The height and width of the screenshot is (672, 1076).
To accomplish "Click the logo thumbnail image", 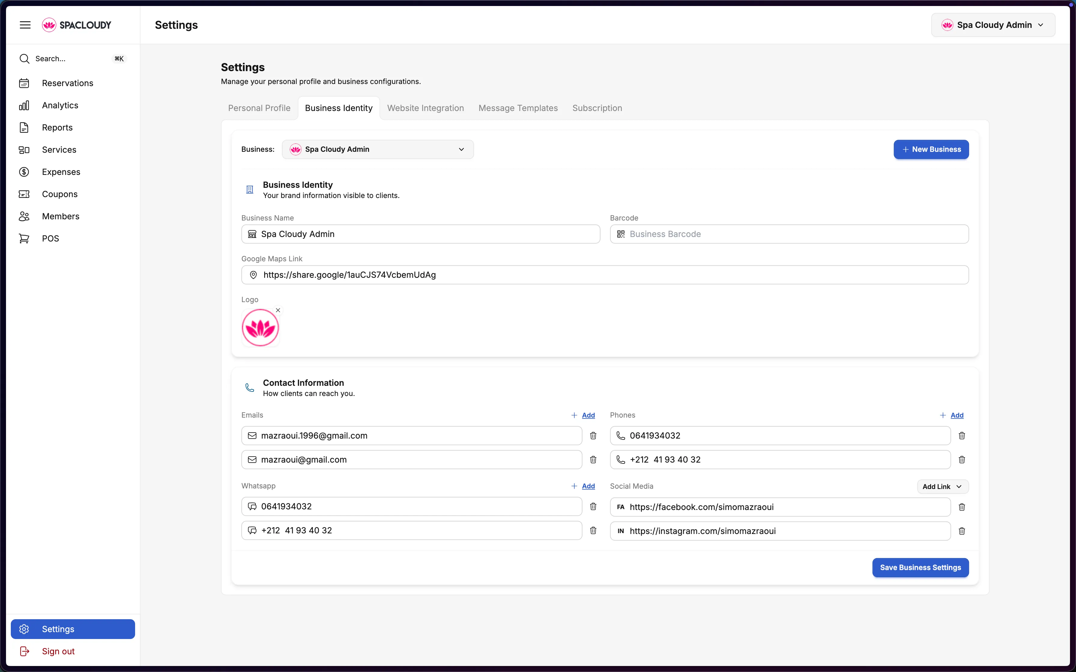I will pyautogui.click(x=260, y=328).
